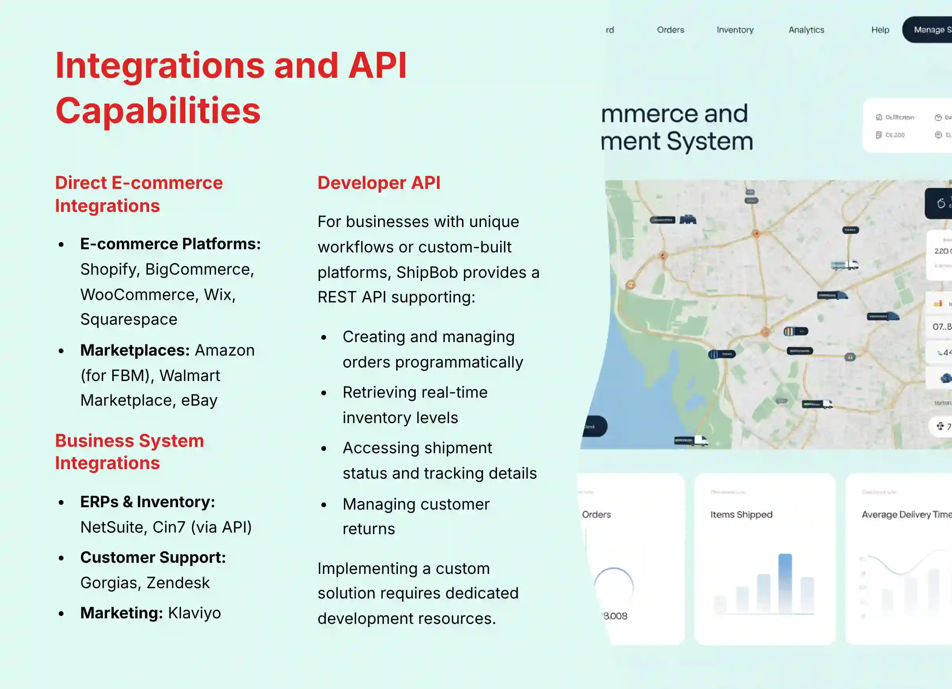
Task: Click the orange bar-chart icon in side panel
Action: coord(938,304)
